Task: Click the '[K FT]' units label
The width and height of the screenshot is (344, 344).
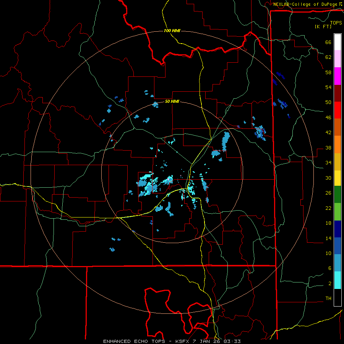Action: 323,26
